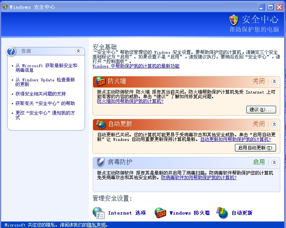Open Windows 防火墙 icon under manage settings
Viewport: 286px width, 228px height.
click(x=160, y=213)
